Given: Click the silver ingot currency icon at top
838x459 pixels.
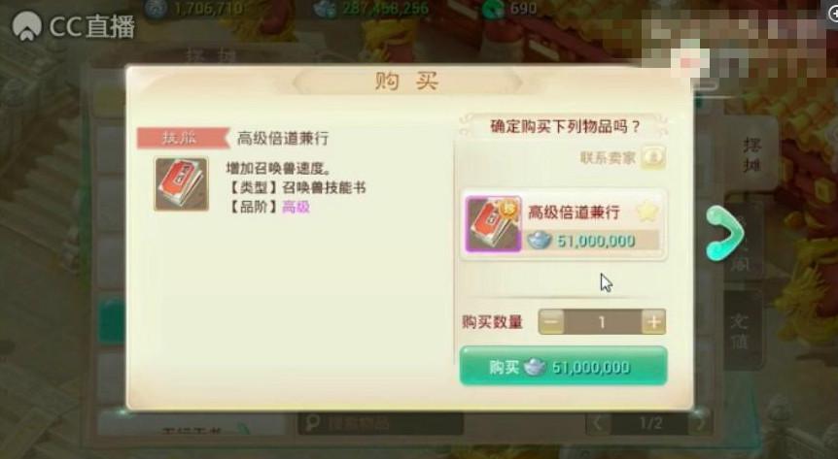Looking at the screenshot, I should click(x=326, y=9).
